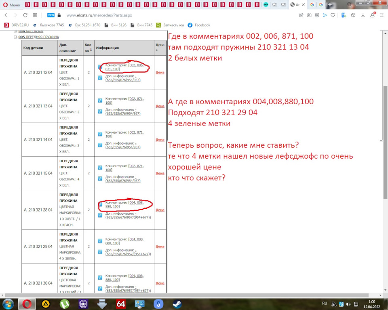388x310 pixels.
Task: Open comments link [004, 008, 880, 100] for 210 321 29 04
Action: tap(124, 241)
